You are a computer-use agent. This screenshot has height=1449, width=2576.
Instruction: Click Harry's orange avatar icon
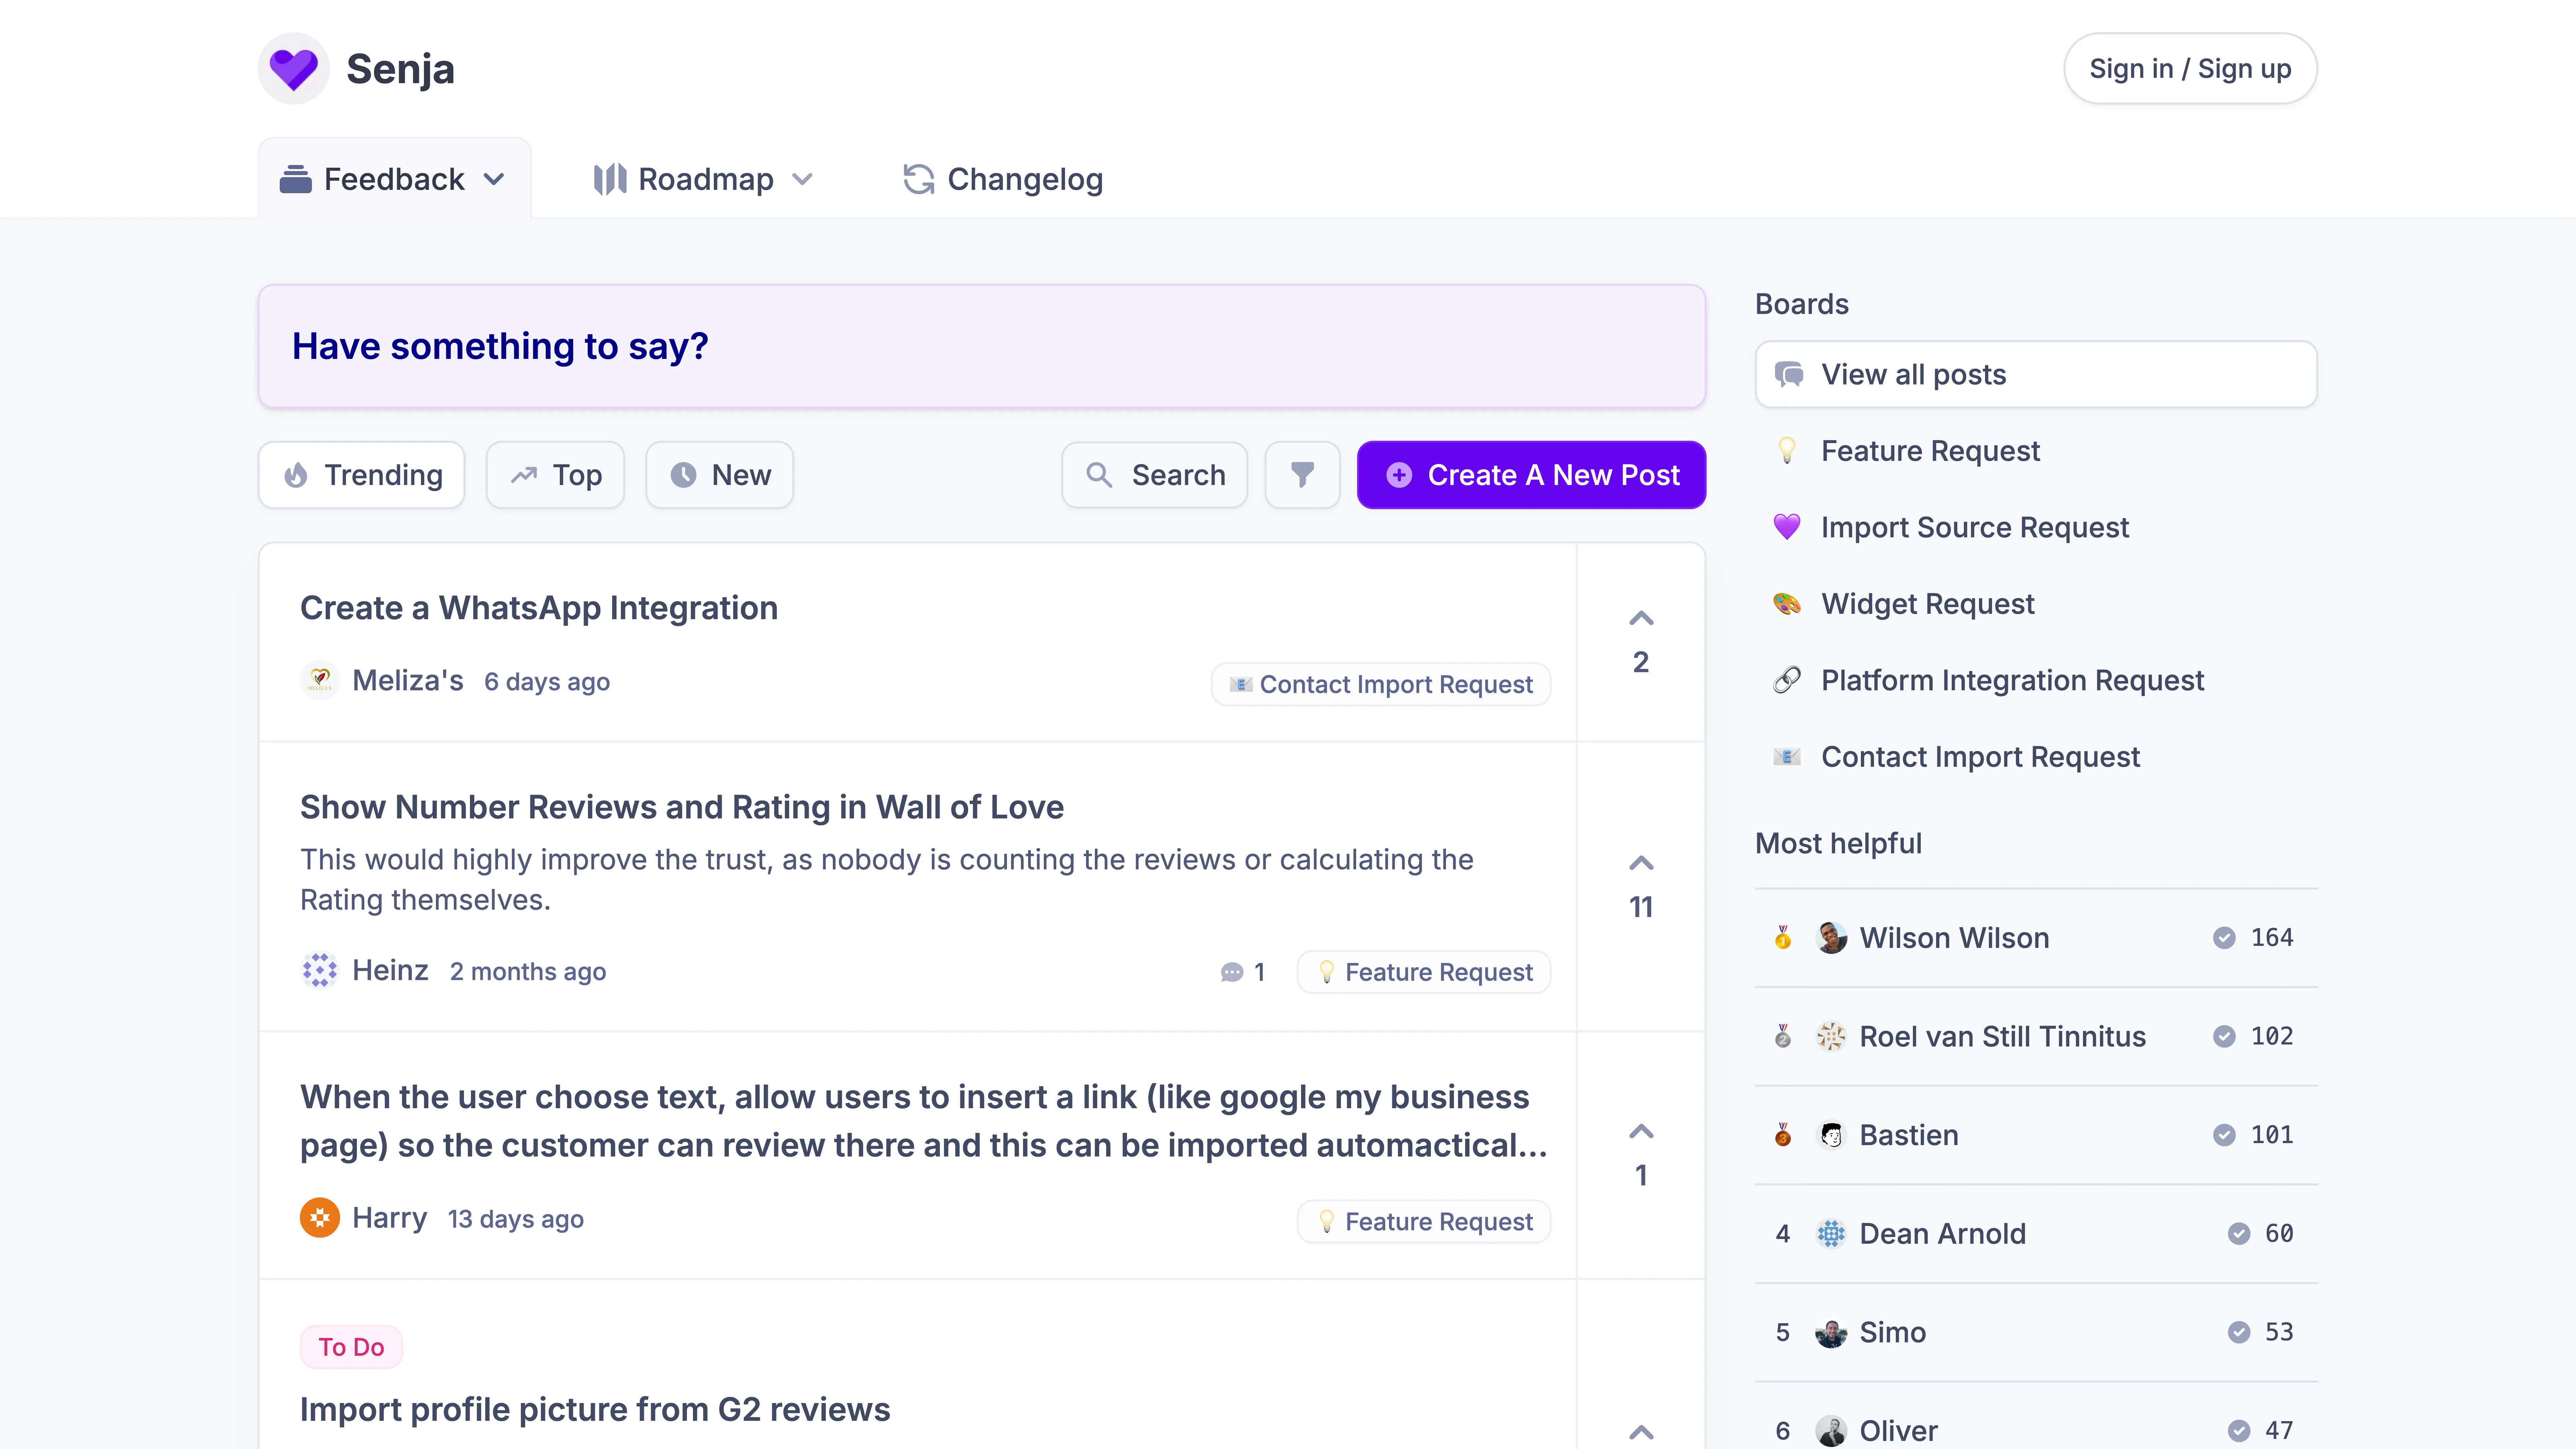320,1218
